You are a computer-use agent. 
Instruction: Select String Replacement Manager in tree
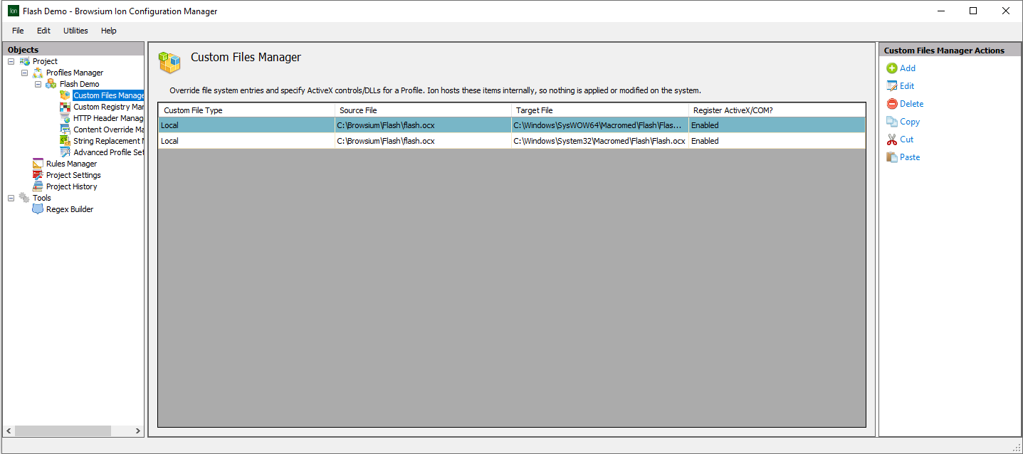[x=109, y=141]
